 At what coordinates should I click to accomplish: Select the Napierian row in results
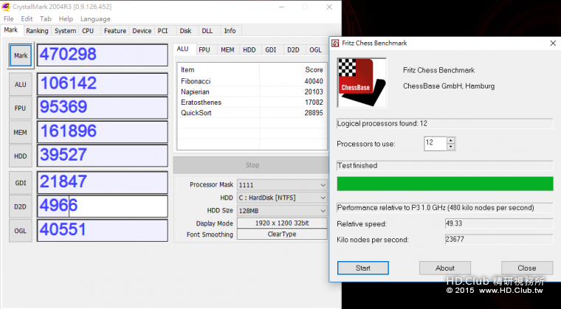[x=252, y=92]
